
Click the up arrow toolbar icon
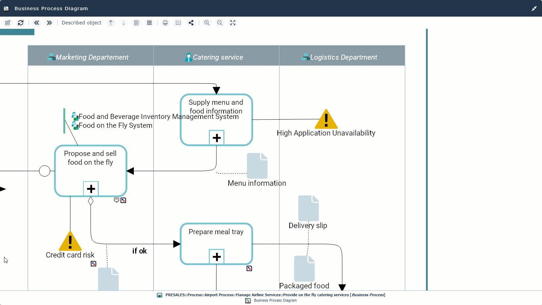point(111,23)
